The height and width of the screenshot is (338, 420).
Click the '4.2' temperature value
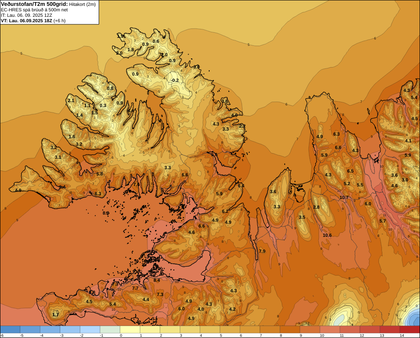pyautogui.click(x=232, y=309)
